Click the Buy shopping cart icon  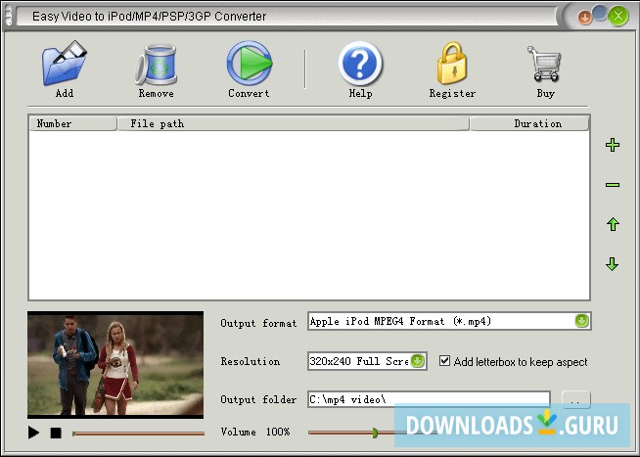[x=544, y=64]
